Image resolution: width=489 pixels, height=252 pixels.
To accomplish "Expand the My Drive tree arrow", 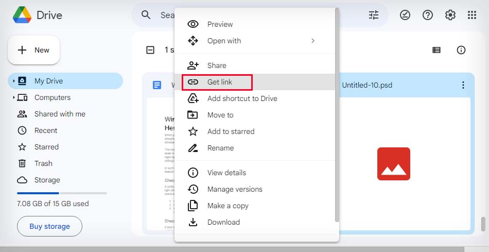I will click(14, 81).
